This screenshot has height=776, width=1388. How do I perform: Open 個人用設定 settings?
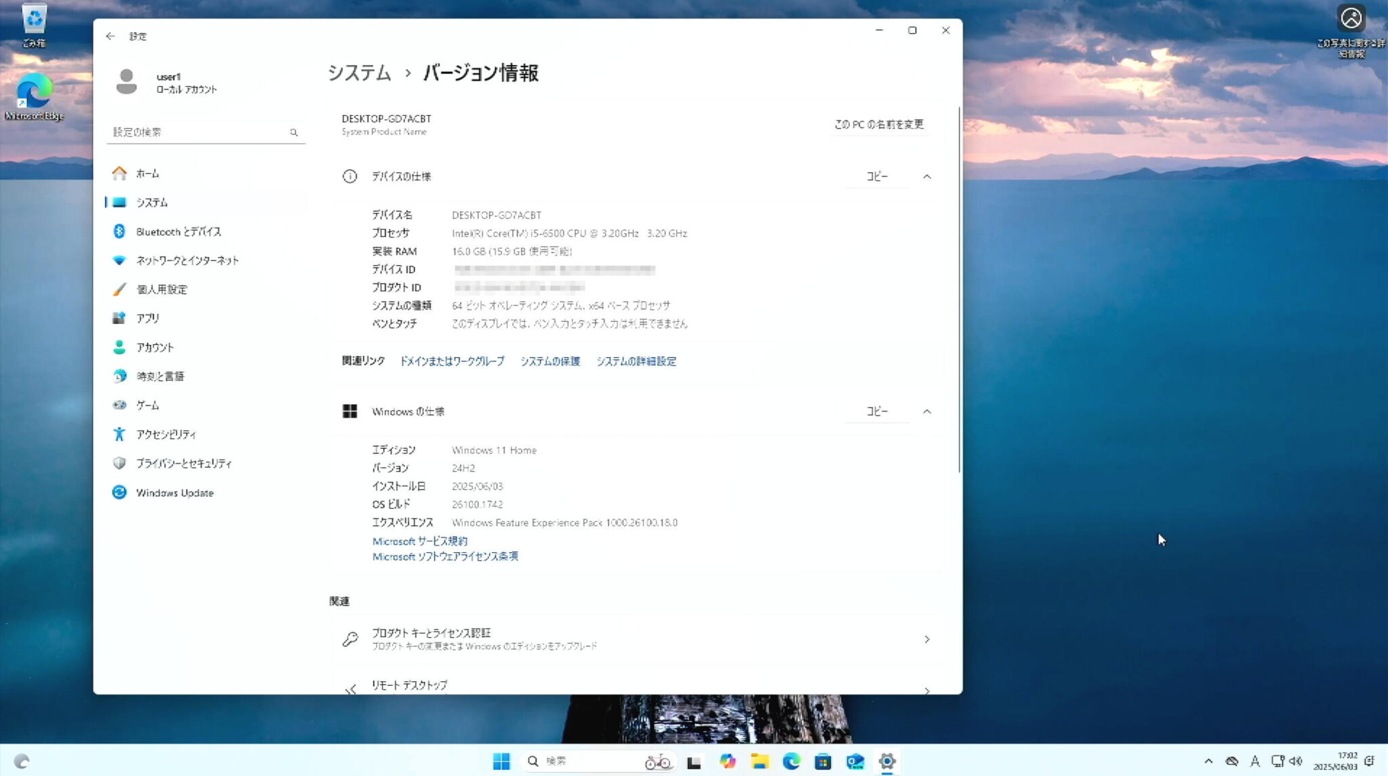point(163,289)
